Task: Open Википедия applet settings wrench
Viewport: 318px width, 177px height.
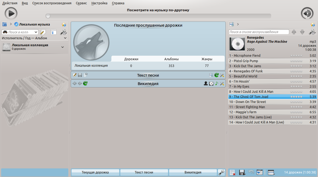Action: coord(222,84)
